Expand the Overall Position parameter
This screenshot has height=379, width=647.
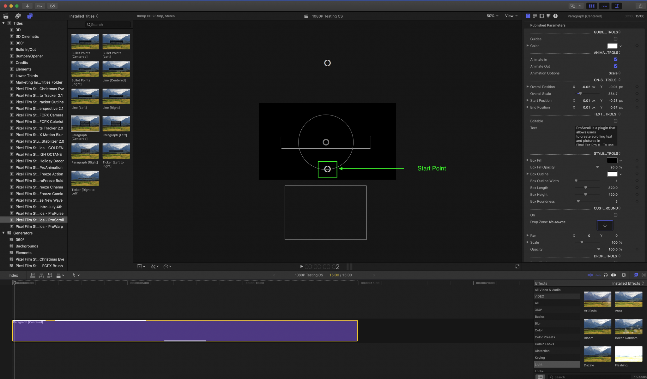point(528,87)
